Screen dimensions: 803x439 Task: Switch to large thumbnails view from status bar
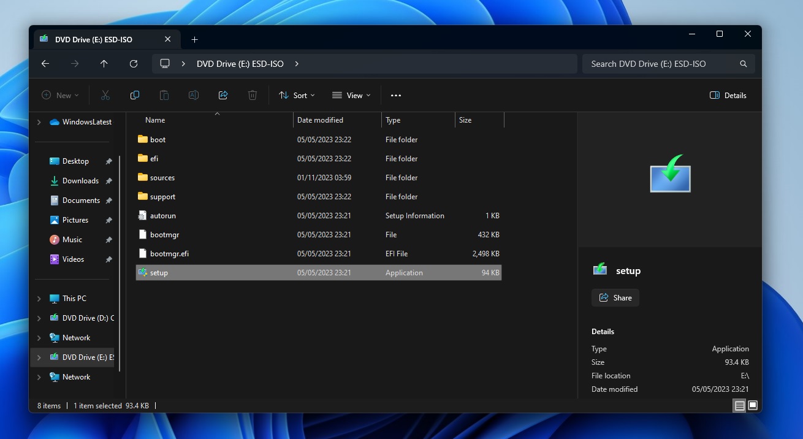(x=753, y=405)
